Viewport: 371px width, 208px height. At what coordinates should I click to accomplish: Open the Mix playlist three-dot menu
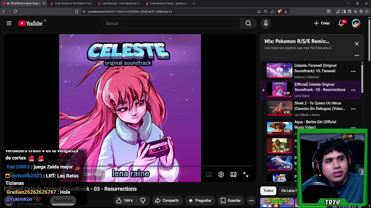point(357,55)
